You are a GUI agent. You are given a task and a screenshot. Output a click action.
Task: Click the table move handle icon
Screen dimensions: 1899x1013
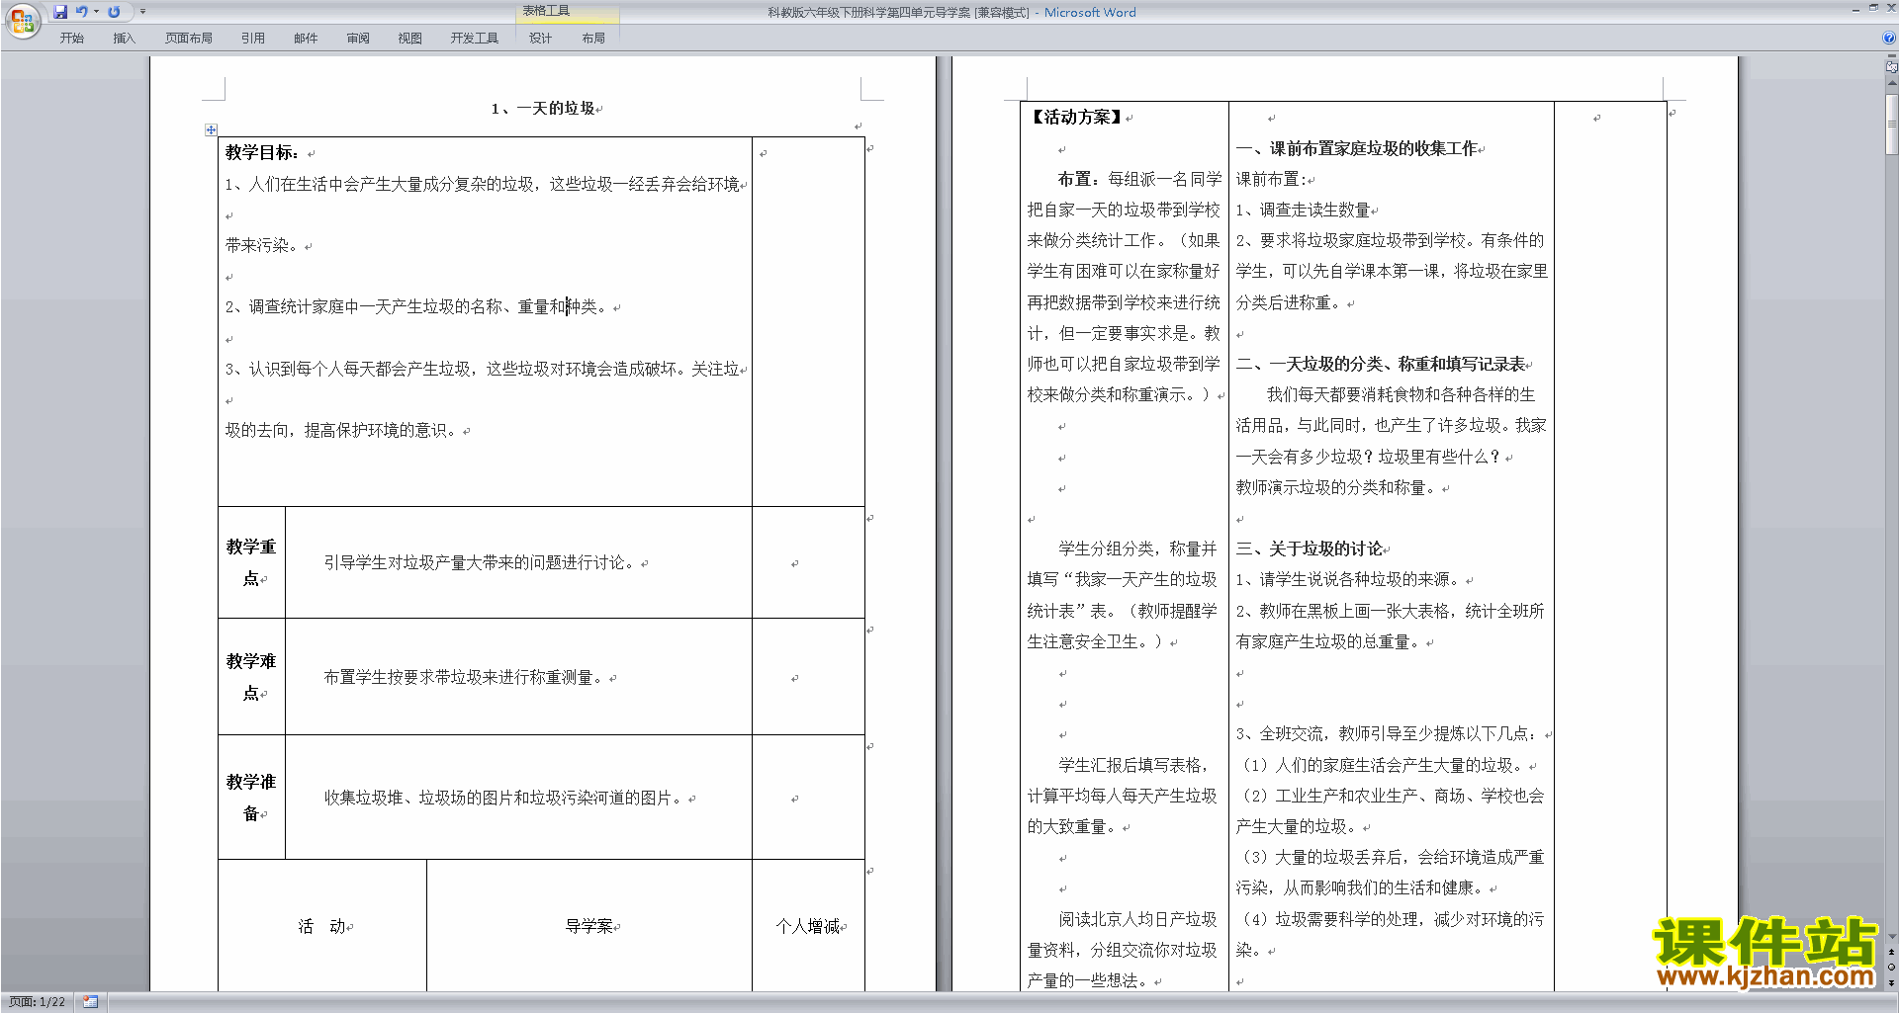click(x=211, y=129)
